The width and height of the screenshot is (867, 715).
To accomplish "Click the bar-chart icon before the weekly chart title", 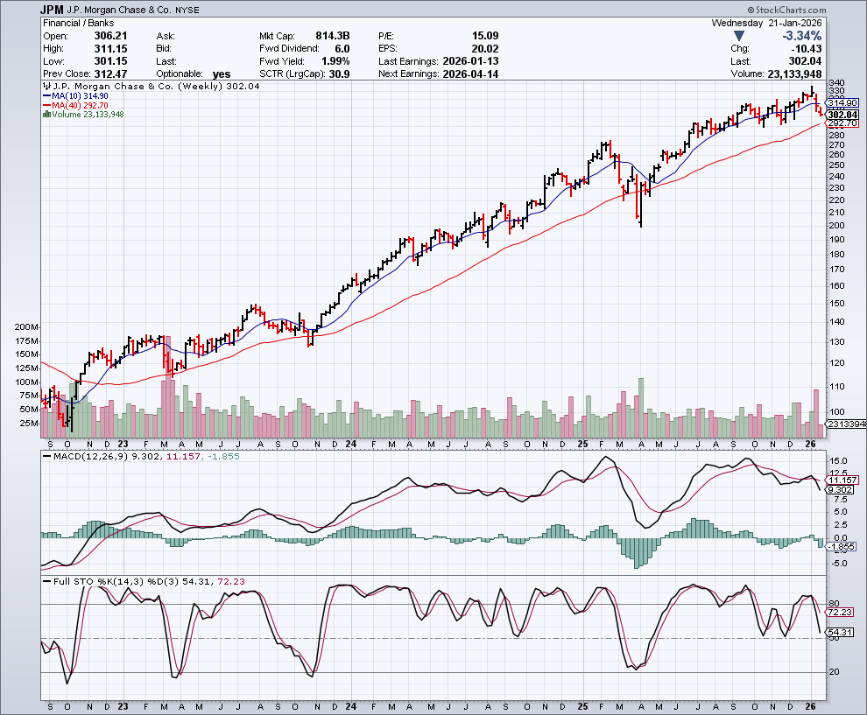I will [x=47, y=86].
